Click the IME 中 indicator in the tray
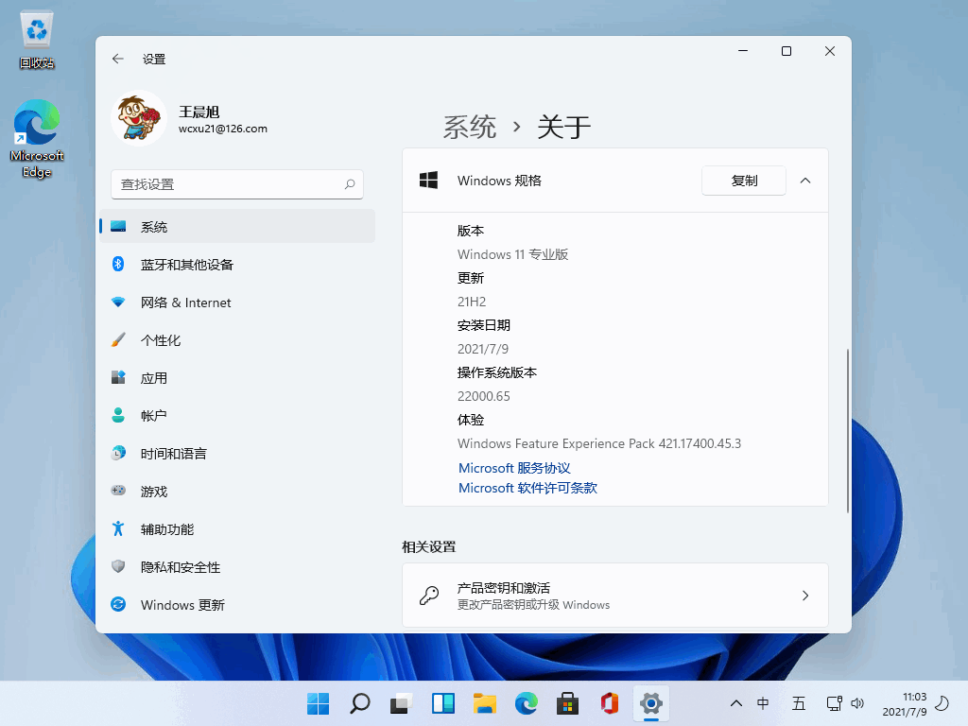The width and height of the screenshot is (968, 726). pyautogui.click(x=763, y=703)
